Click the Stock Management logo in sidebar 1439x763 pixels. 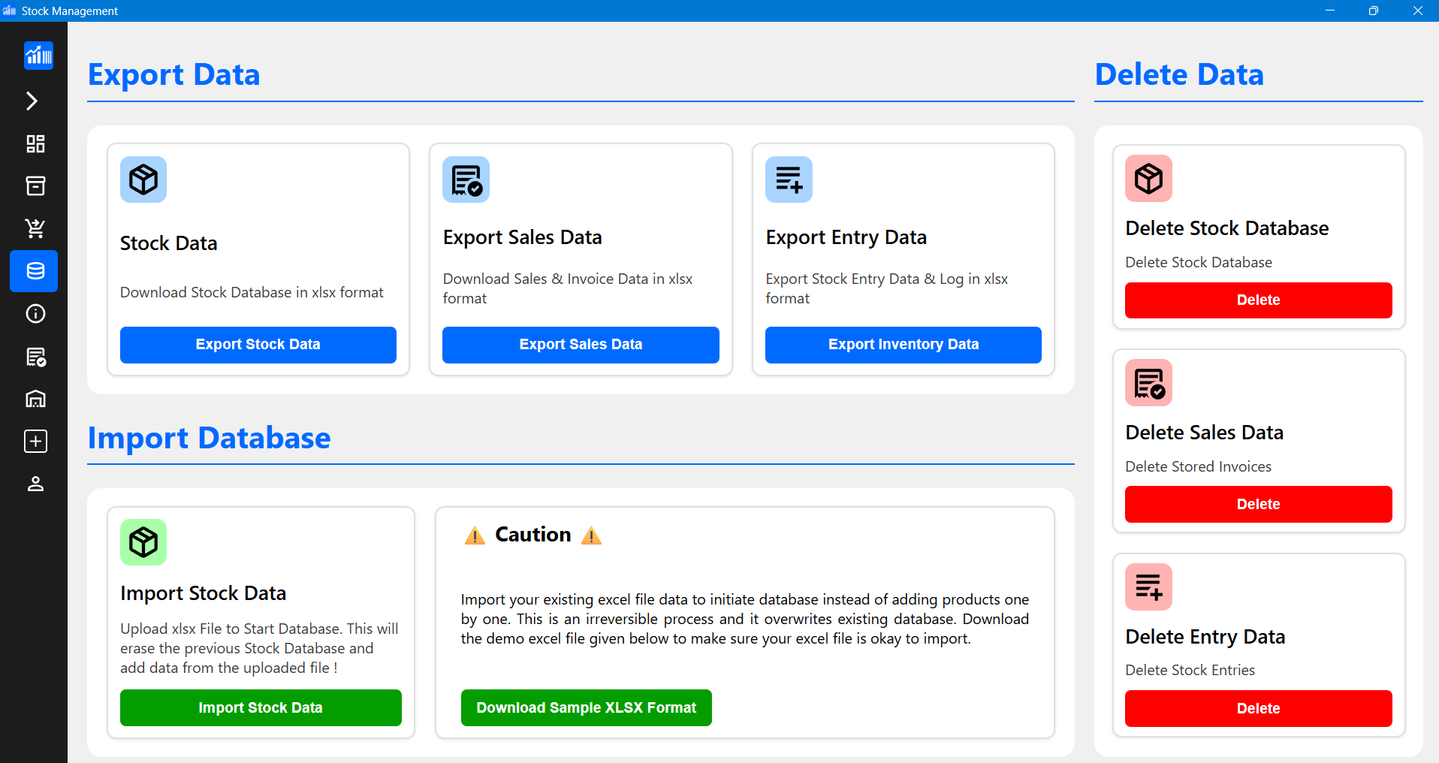(x=38, y=56)
